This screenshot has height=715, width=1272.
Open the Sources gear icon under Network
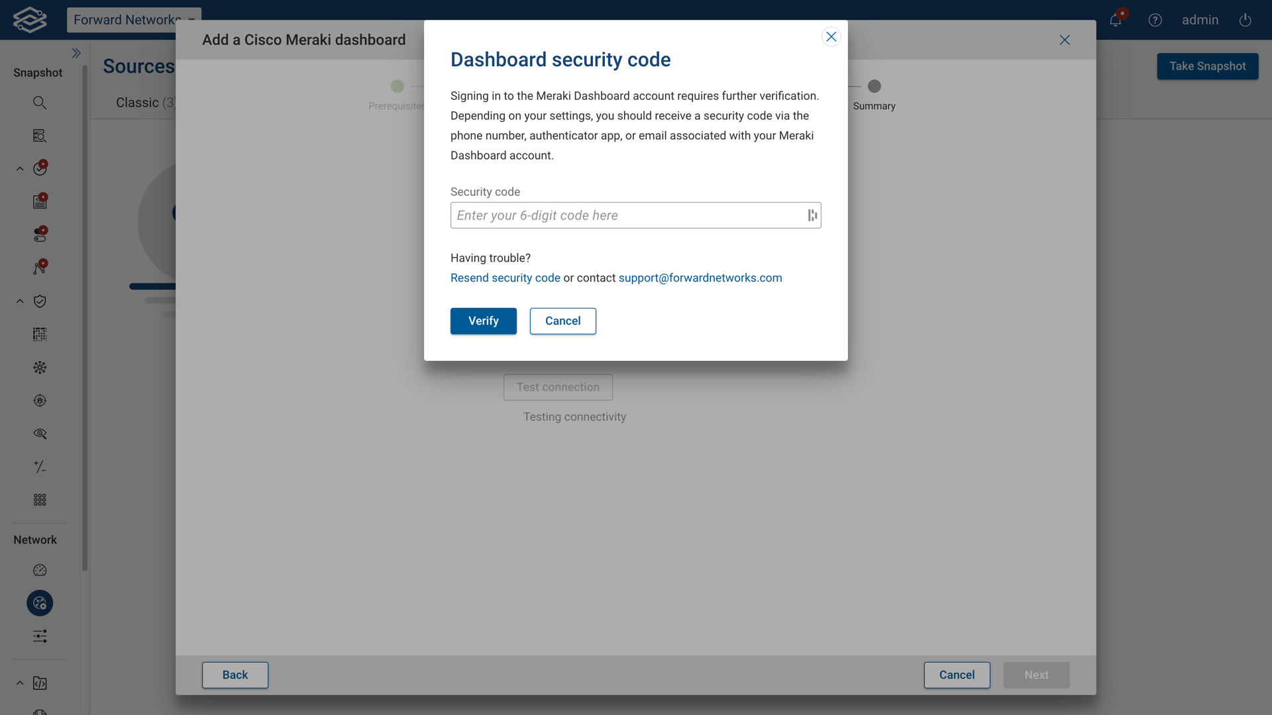click(40, 603)
